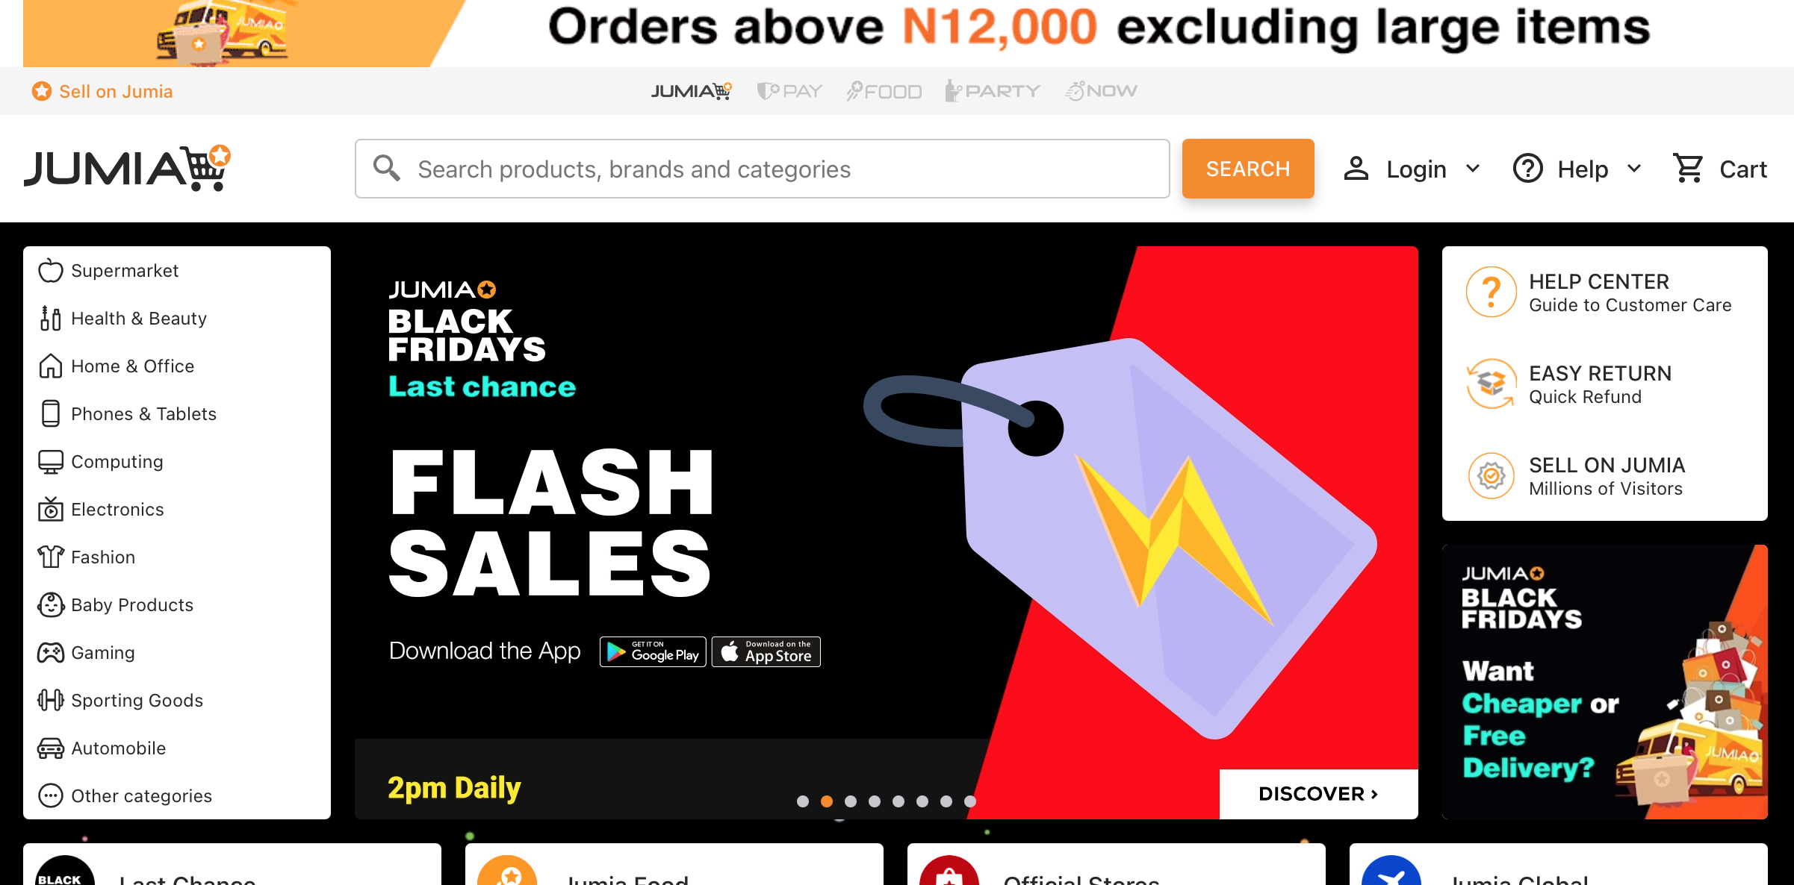
Task: Click the product search input field
Action: tap(762, 169)
